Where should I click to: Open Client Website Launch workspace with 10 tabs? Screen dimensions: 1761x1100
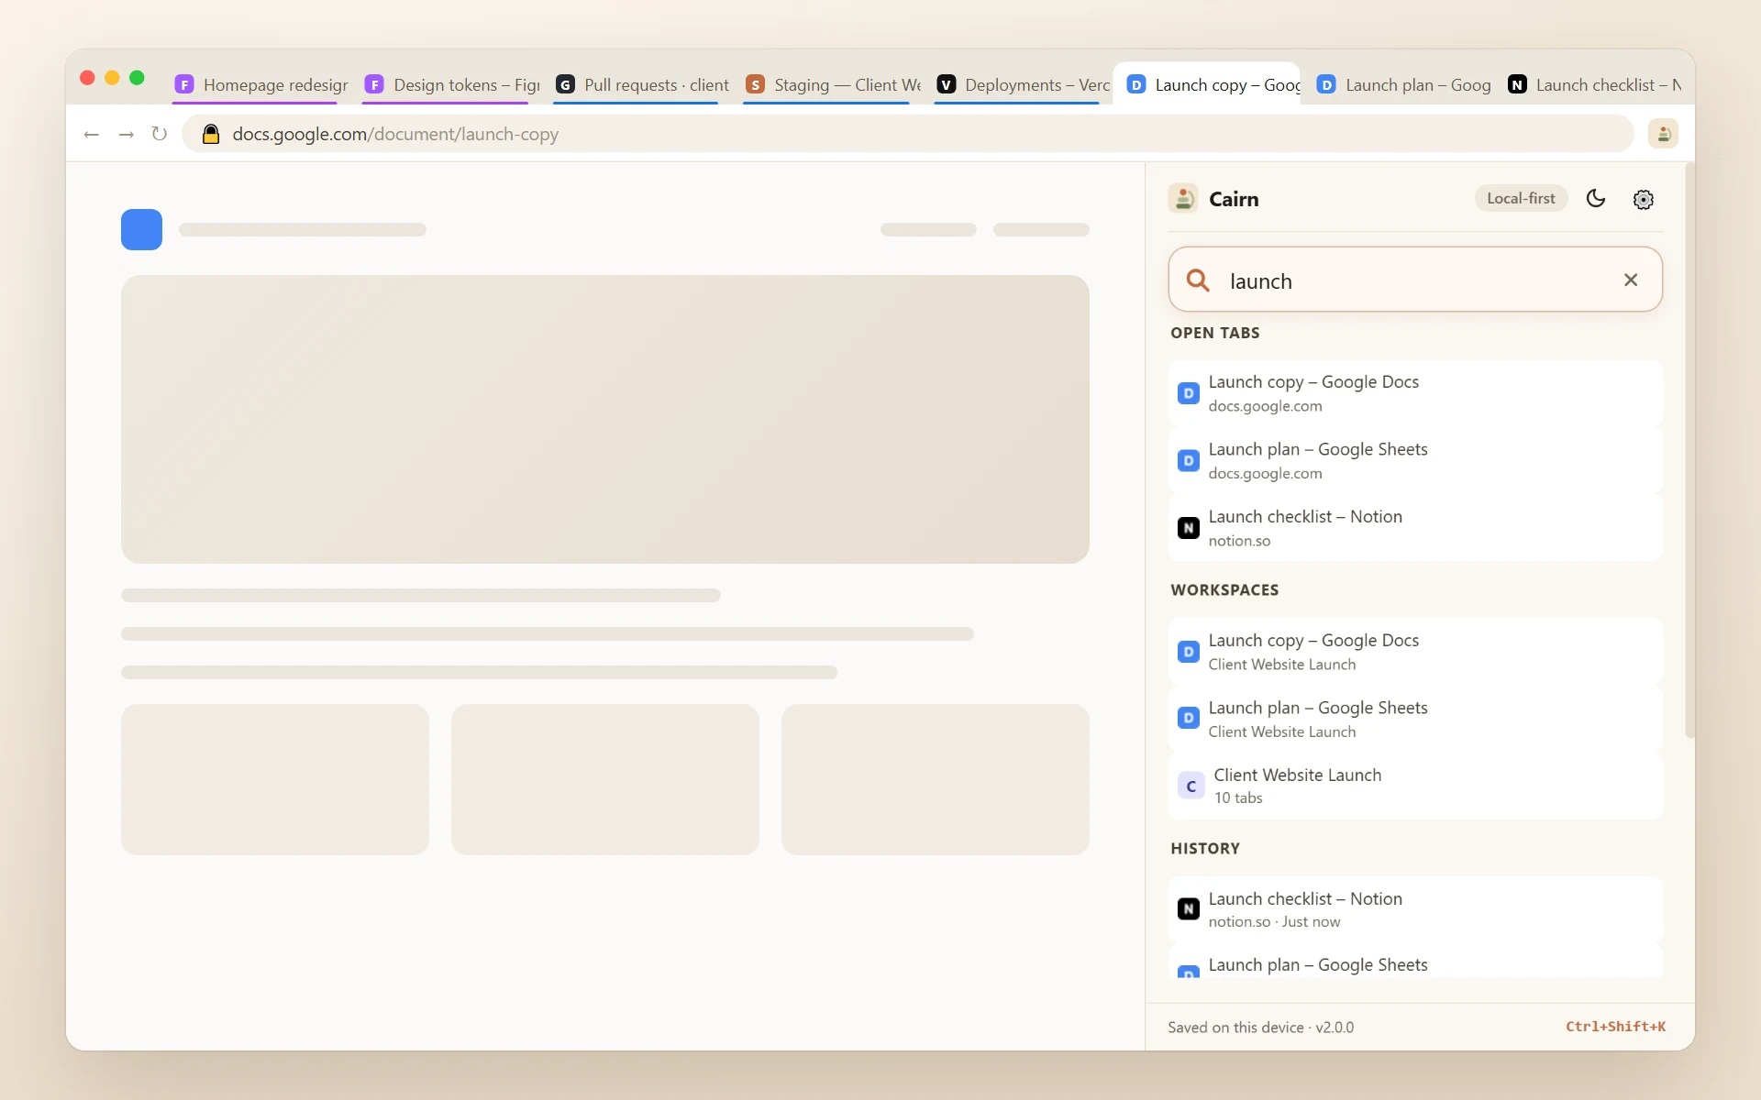pyautogui.click(x=1415, y=786)
